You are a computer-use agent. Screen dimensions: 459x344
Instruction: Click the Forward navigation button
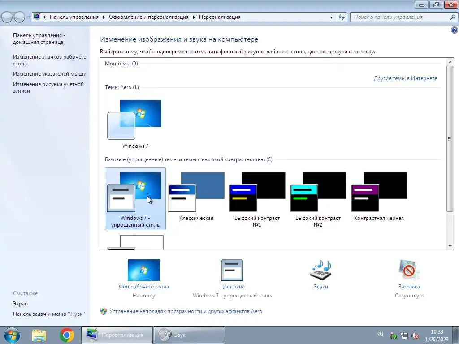pos(19,17)
